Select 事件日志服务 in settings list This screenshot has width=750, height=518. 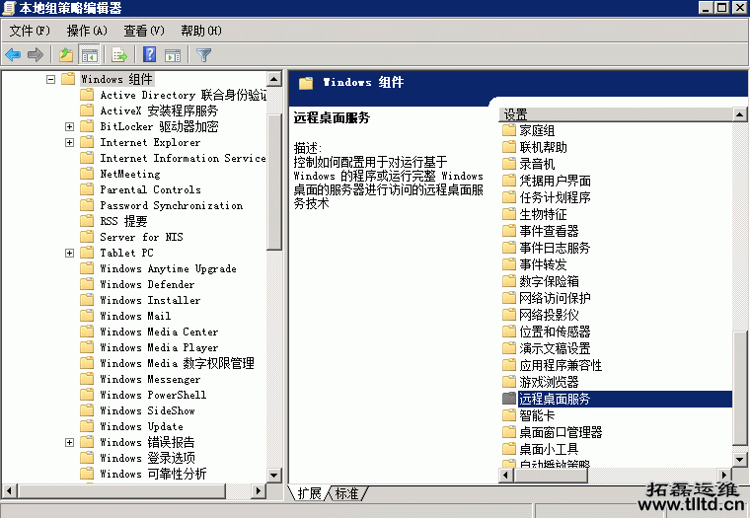tap(555, 248)
